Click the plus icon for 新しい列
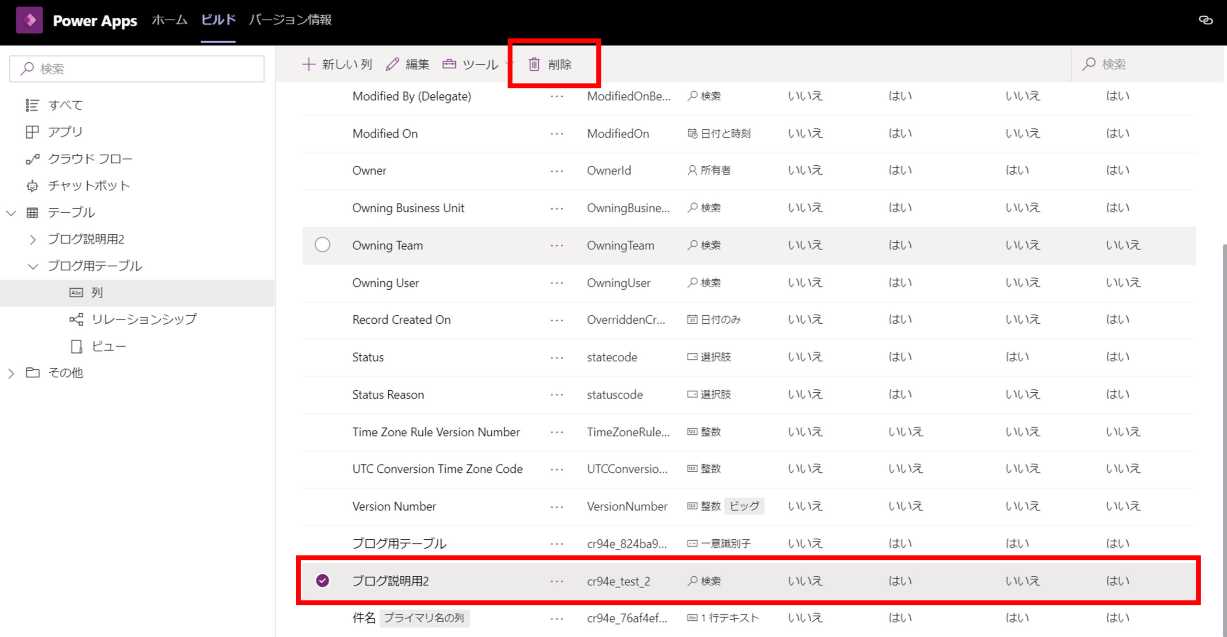Image resolution: width=1227 pixels, height=637 pixels. click(309, 64)
